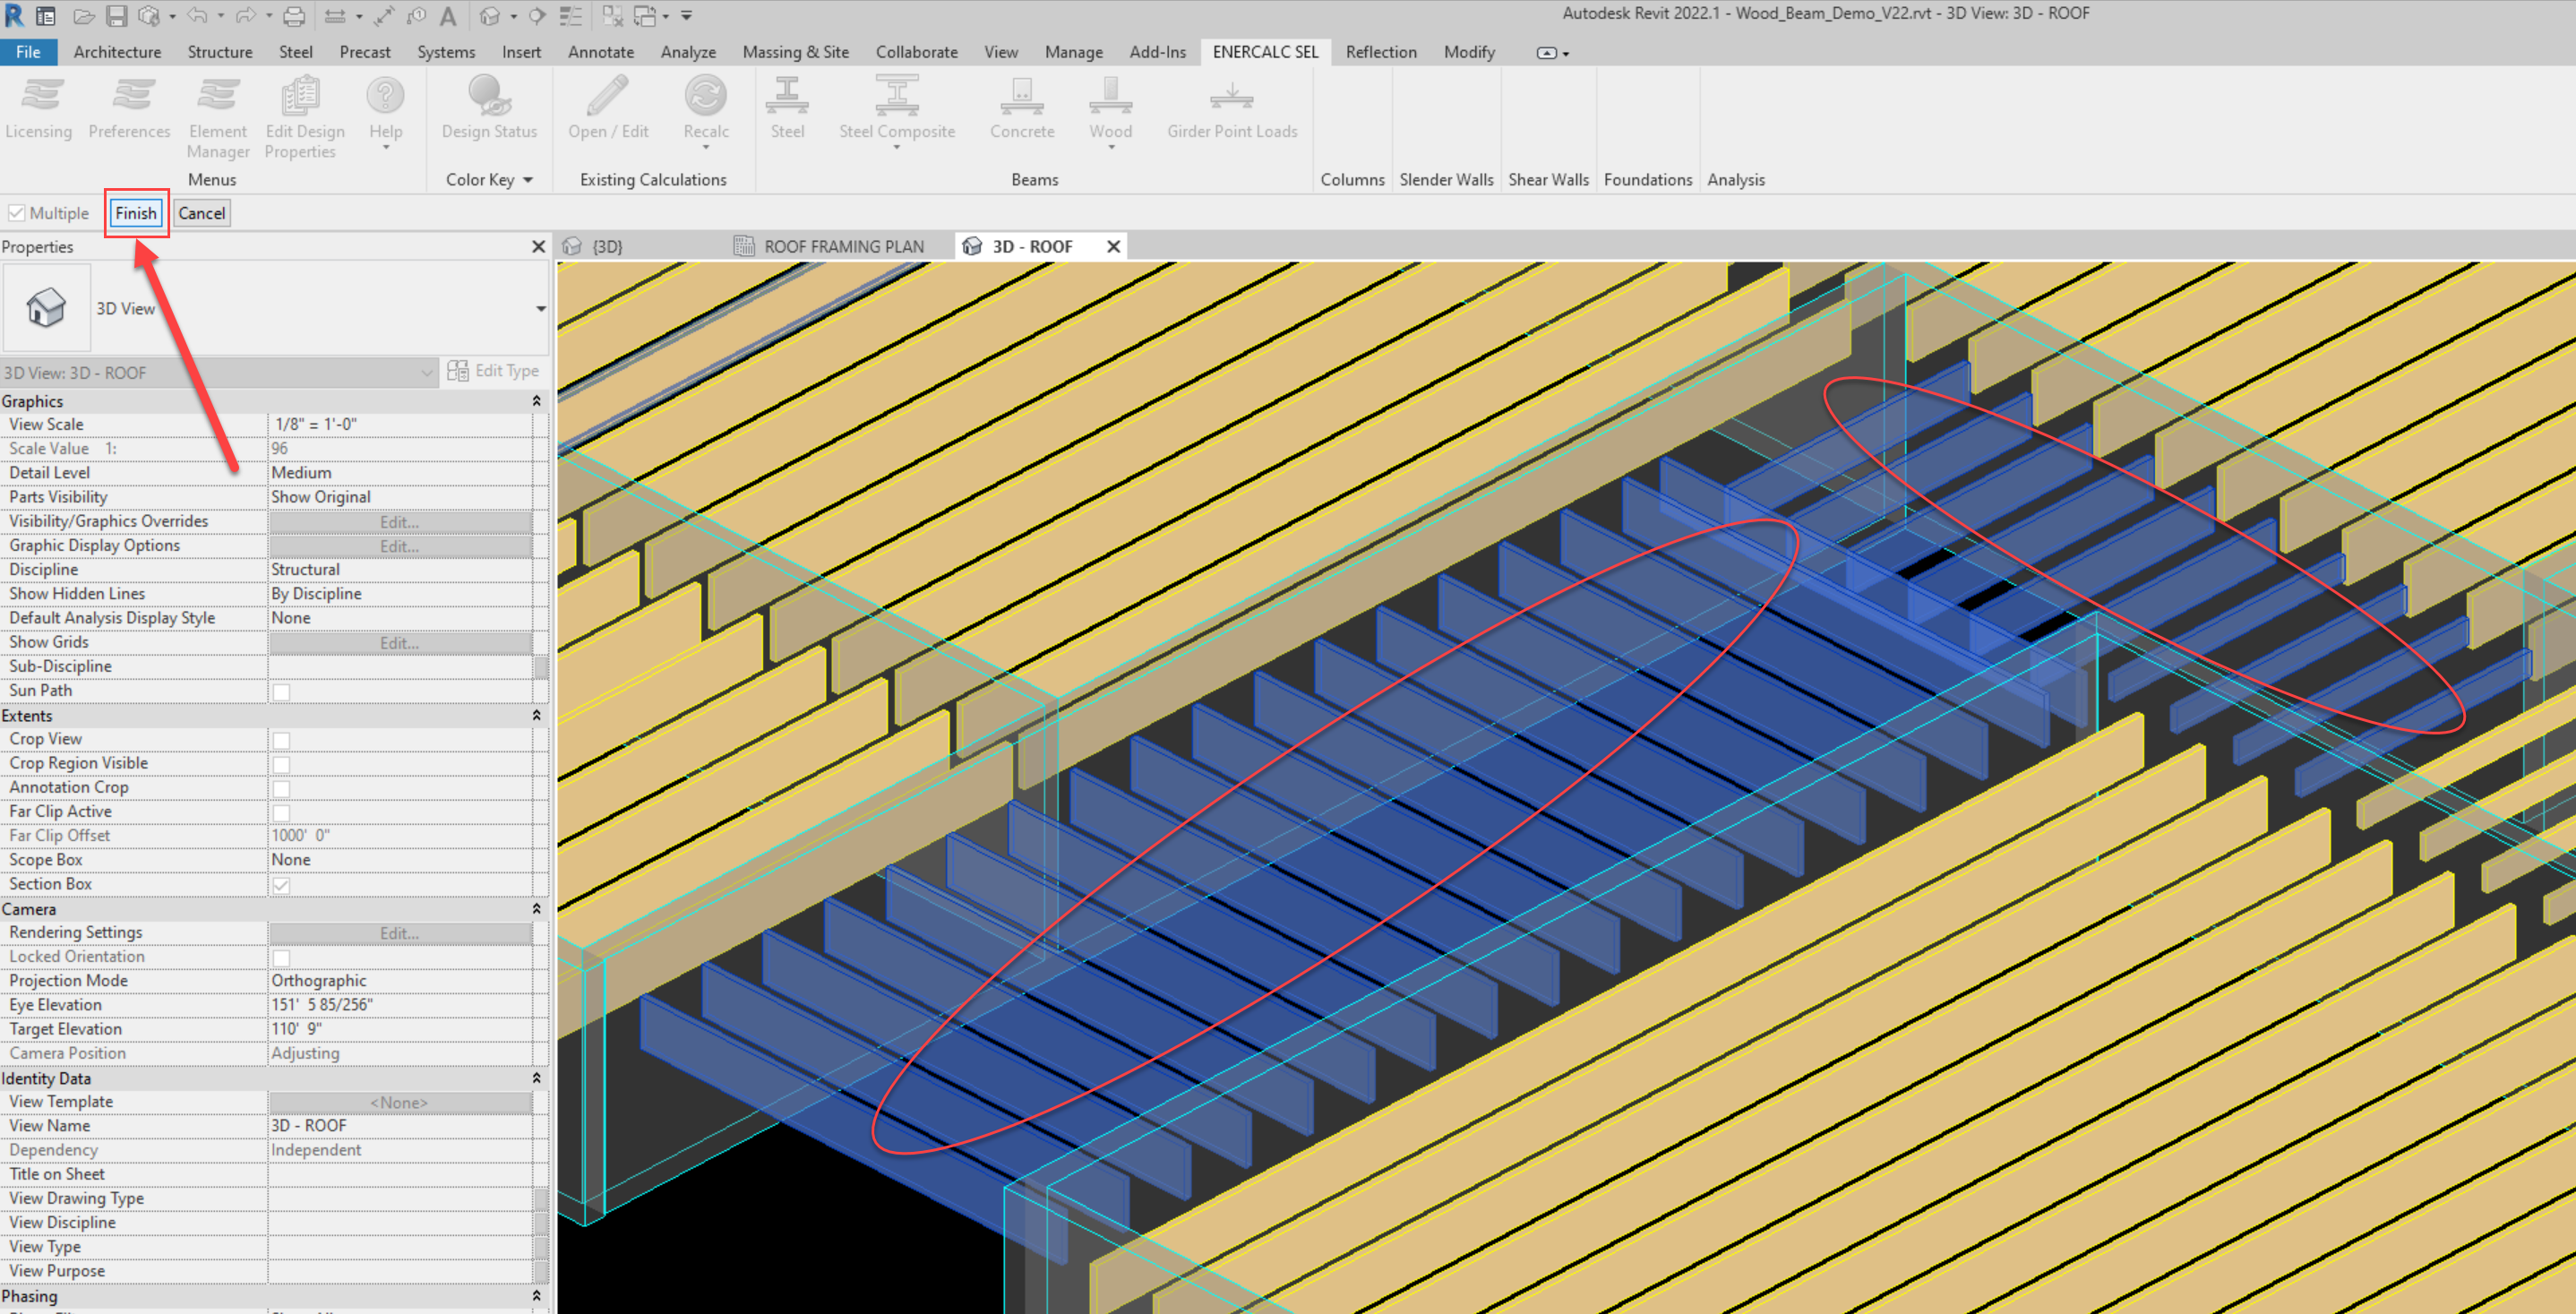The image size is (2576, 1314).
Task: Select the Wood beam tool
Action: coord(1110,110)
